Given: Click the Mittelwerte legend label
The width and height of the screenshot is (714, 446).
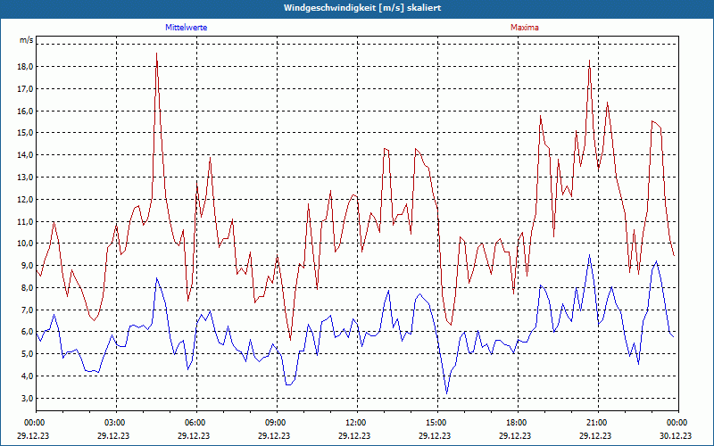Looking at the screenshot, I should [x=186, y=28].
